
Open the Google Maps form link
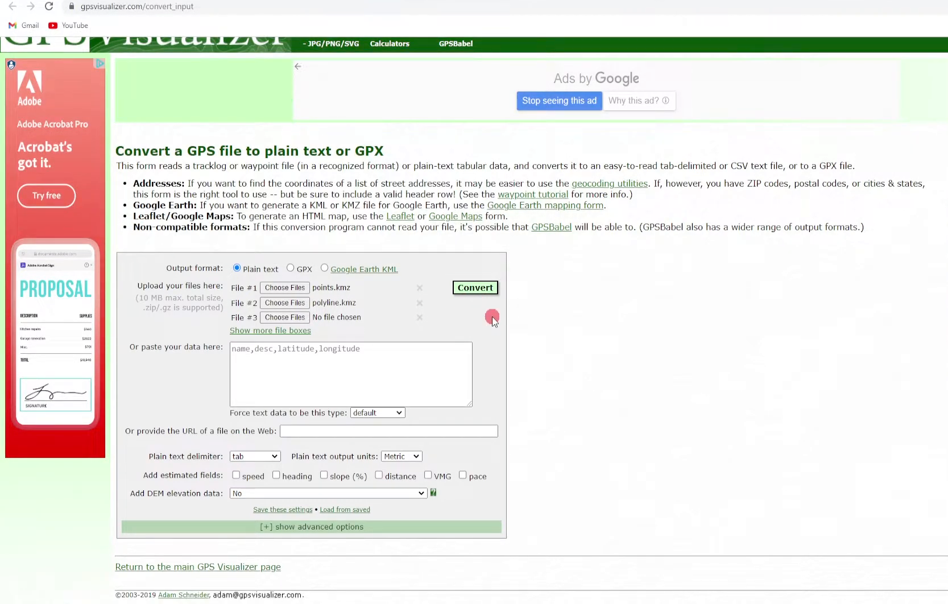pyautogui.click(x=456, y=216)
